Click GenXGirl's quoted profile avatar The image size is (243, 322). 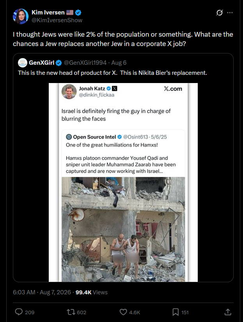[23, 63]
